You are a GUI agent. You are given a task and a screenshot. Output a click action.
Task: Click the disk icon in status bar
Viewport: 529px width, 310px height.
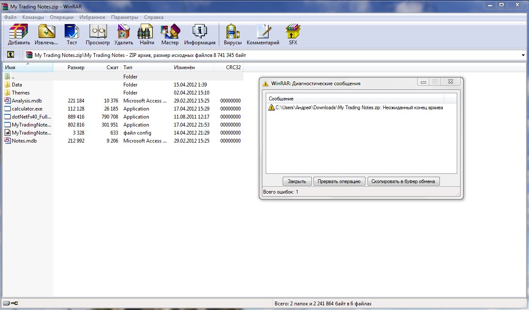point(6,303)
